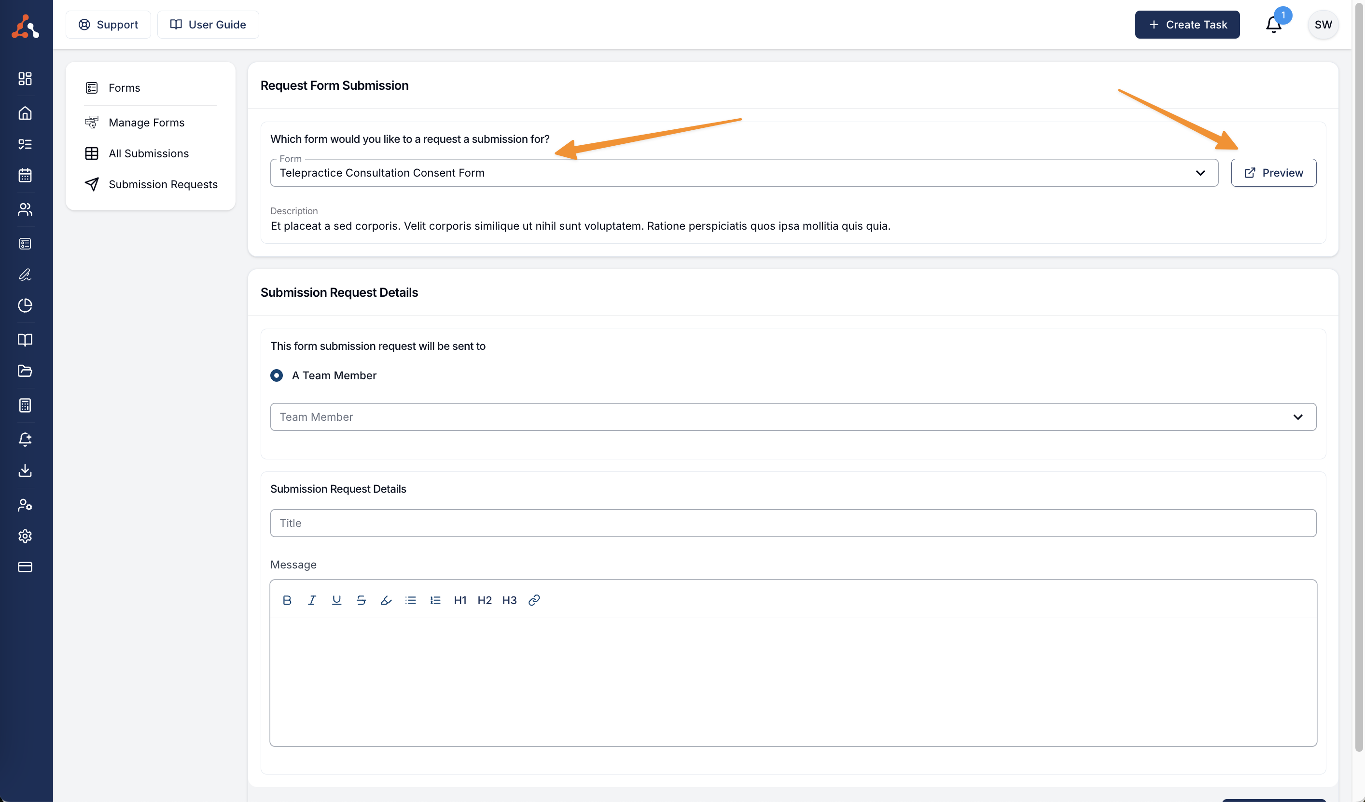The width and height of the screenshot is (1365, 802).
Task: Toggle underline in message editor
Action: pos(336,600)
